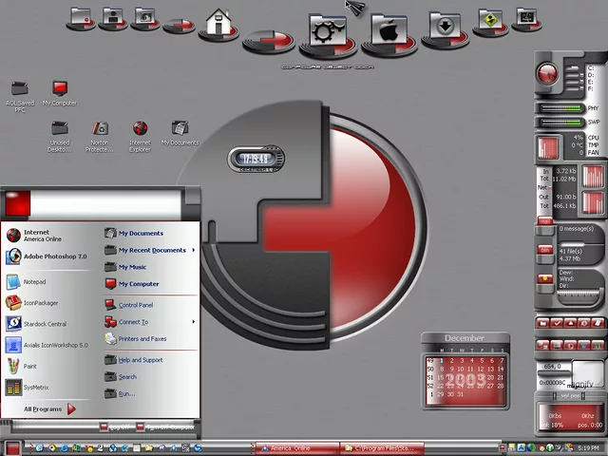608x456 pixels.
Task: Select date 14 in the calendar widget
Action: coord(501,370)
